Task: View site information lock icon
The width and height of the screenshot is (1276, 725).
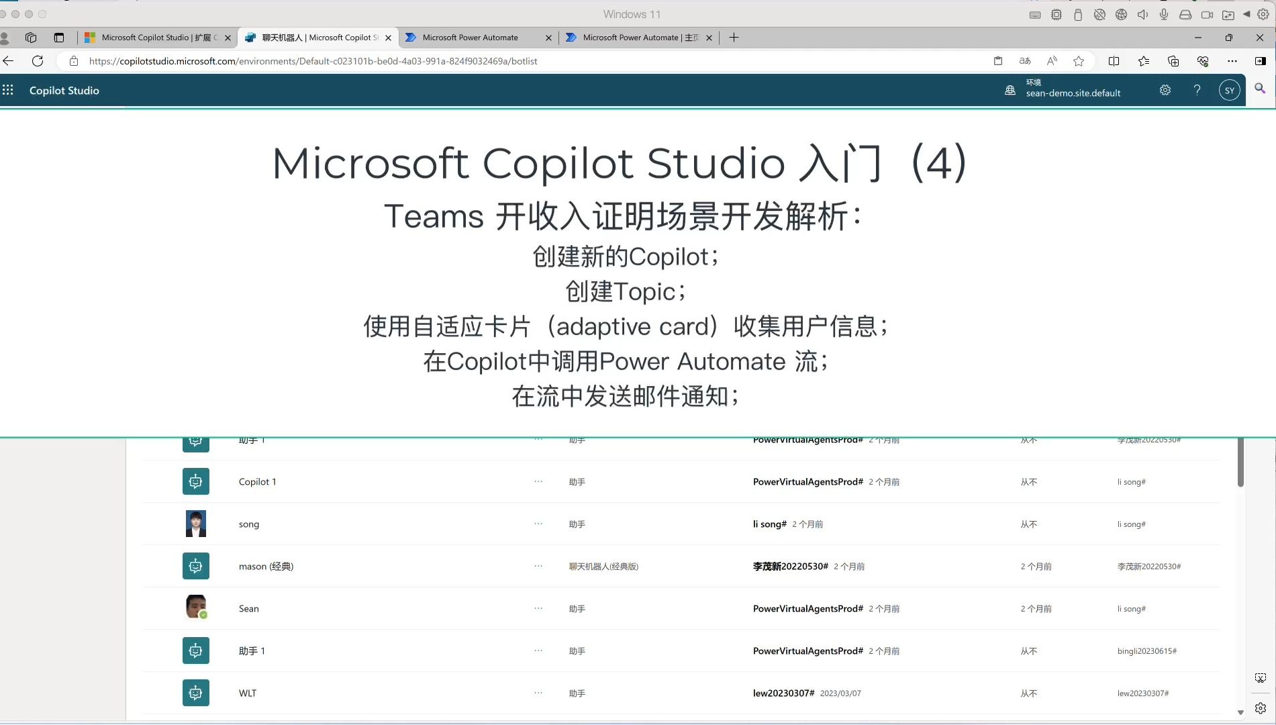Action: (74, 61)
